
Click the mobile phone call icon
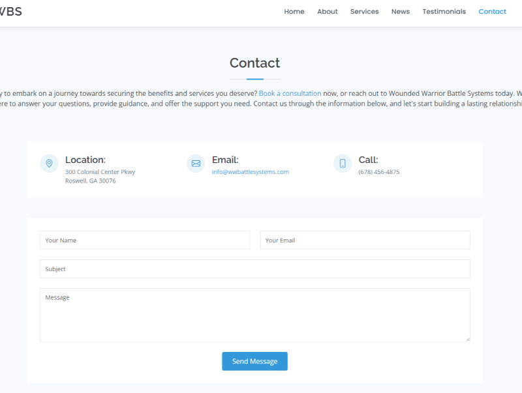pos(343,164)
